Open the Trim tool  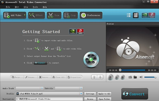(54, 15)
